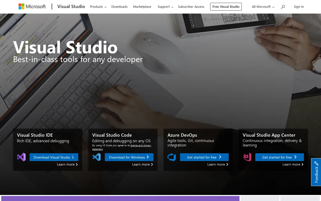Click the Visual Studio brand link in header

[x=71, y=7]
